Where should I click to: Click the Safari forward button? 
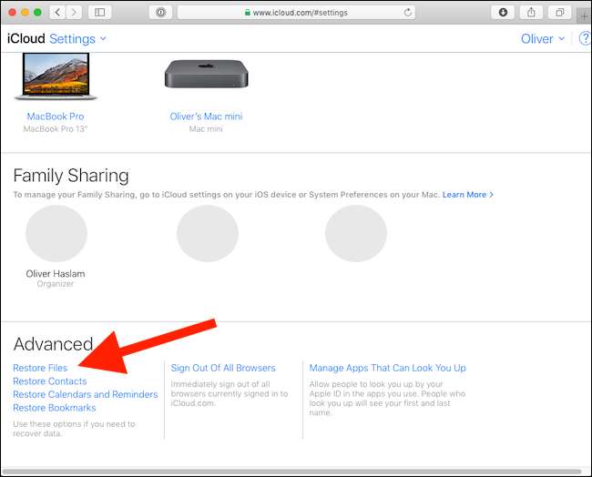coord(74,13)
